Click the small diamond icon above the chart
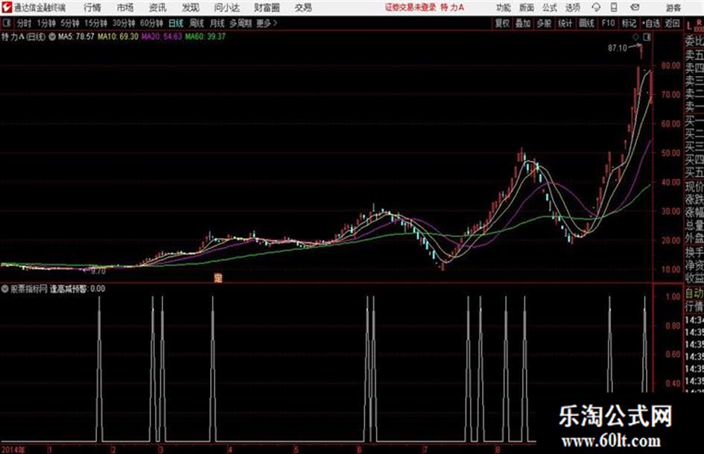This screenshot has height=454, width=704. coord(635,37)
